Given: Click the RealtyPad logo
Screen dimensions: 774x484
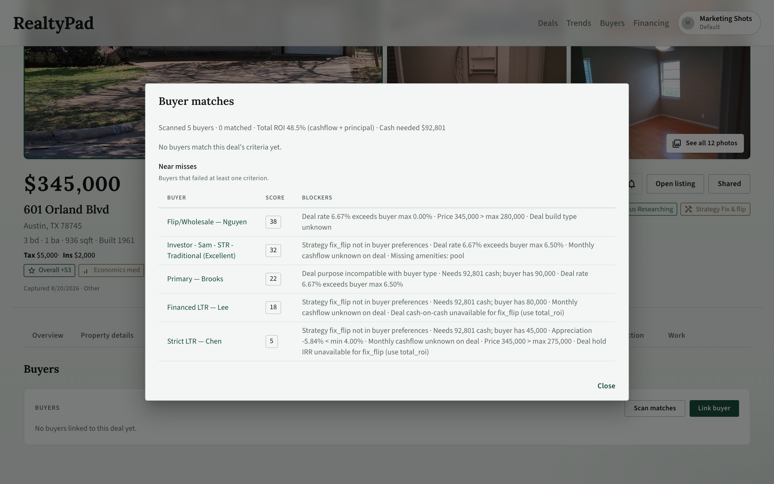Looking at the screenshot, I should tap(54, 23).
